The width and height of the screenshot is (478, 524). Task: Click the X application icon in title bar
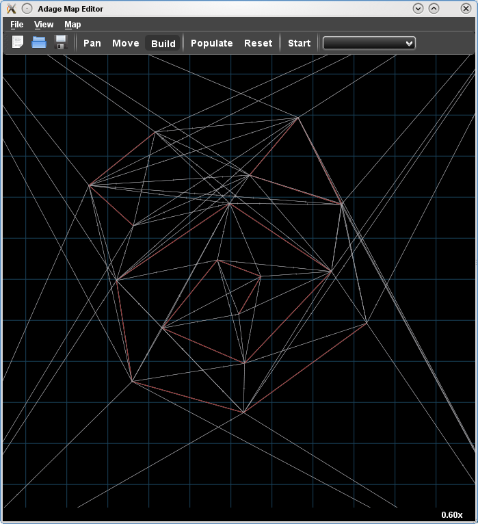click(x=10, y=8)
